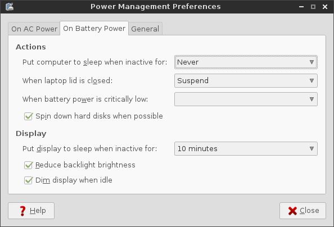Click the power manager icon in title bar
Image resolution: width=334 pixels, height=227 pixels.
pos(10,7)
